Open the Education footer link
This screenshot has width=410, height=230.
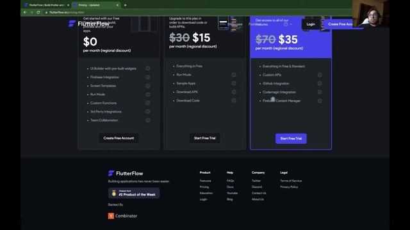pyautogui.click(x=206, y=193)
